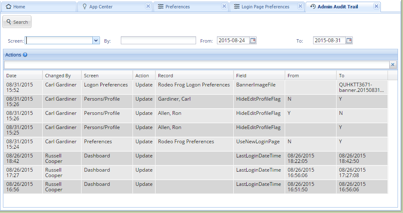Image resolution: width=403 pixels, height=213 pixels.
Task: Switch to the App Center tab
Action: coord(115,7)
